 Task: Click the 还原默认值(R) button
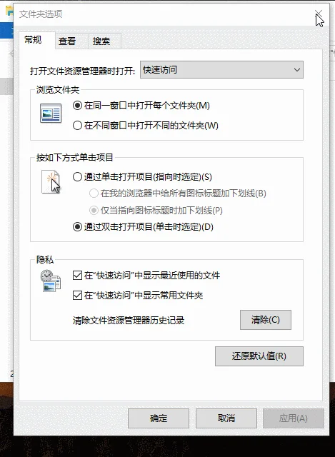(259, 356)
